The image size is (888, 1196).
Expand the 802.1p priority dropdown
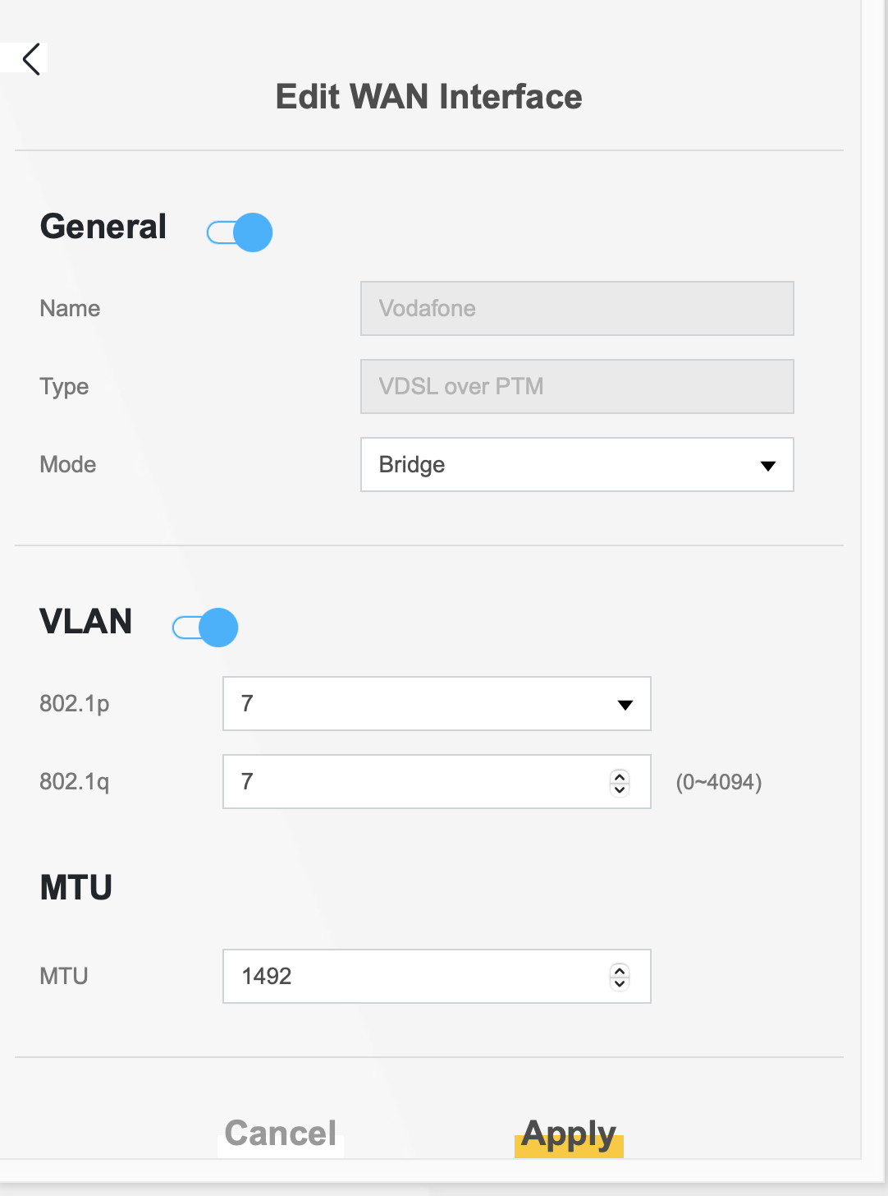tap(437, 704)
